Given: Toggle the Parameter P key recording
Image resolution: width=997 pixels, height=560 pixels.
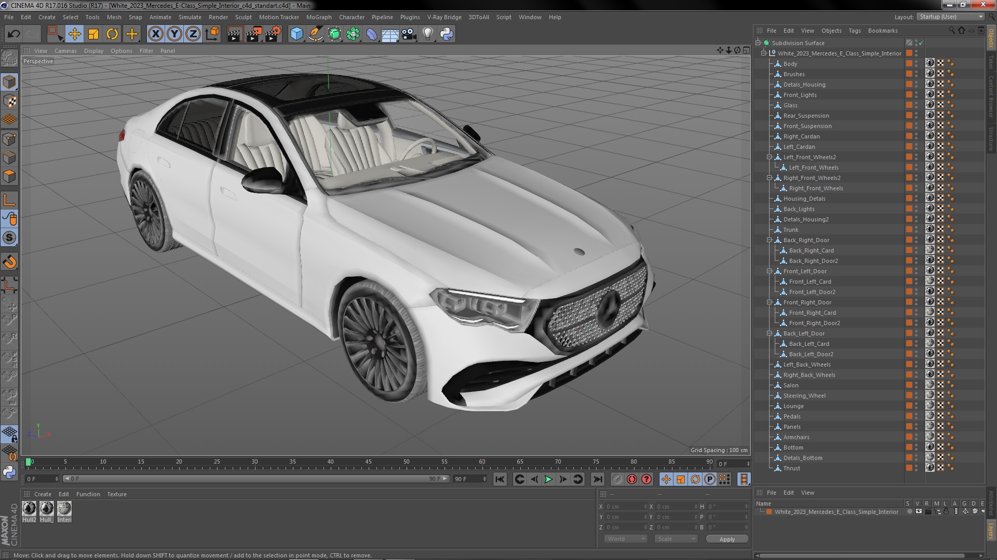Looking at the screenshot, I should [x=710, y=480].
